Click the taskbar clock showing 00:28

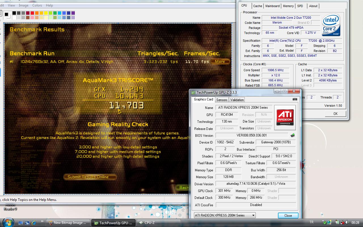(x=355, y=223)
